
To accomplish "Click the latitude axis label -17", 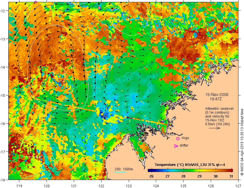I will (x=3, y=152).
